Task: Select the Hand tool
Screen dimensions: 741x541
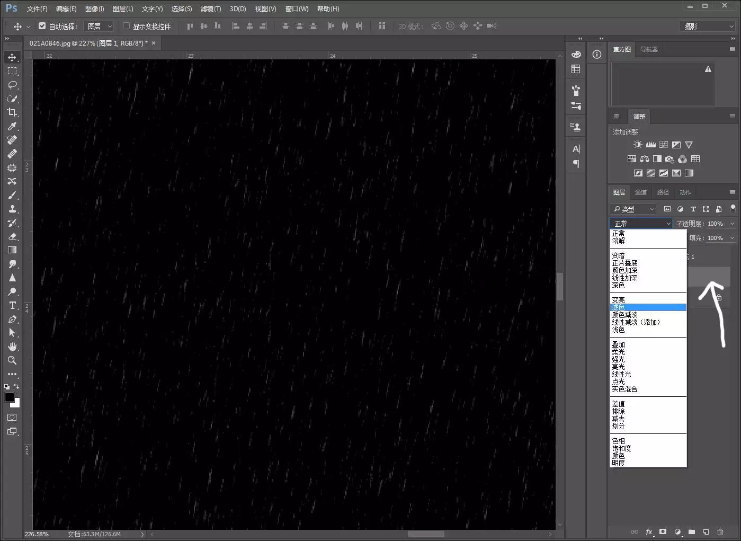Action: click(12, 347)
